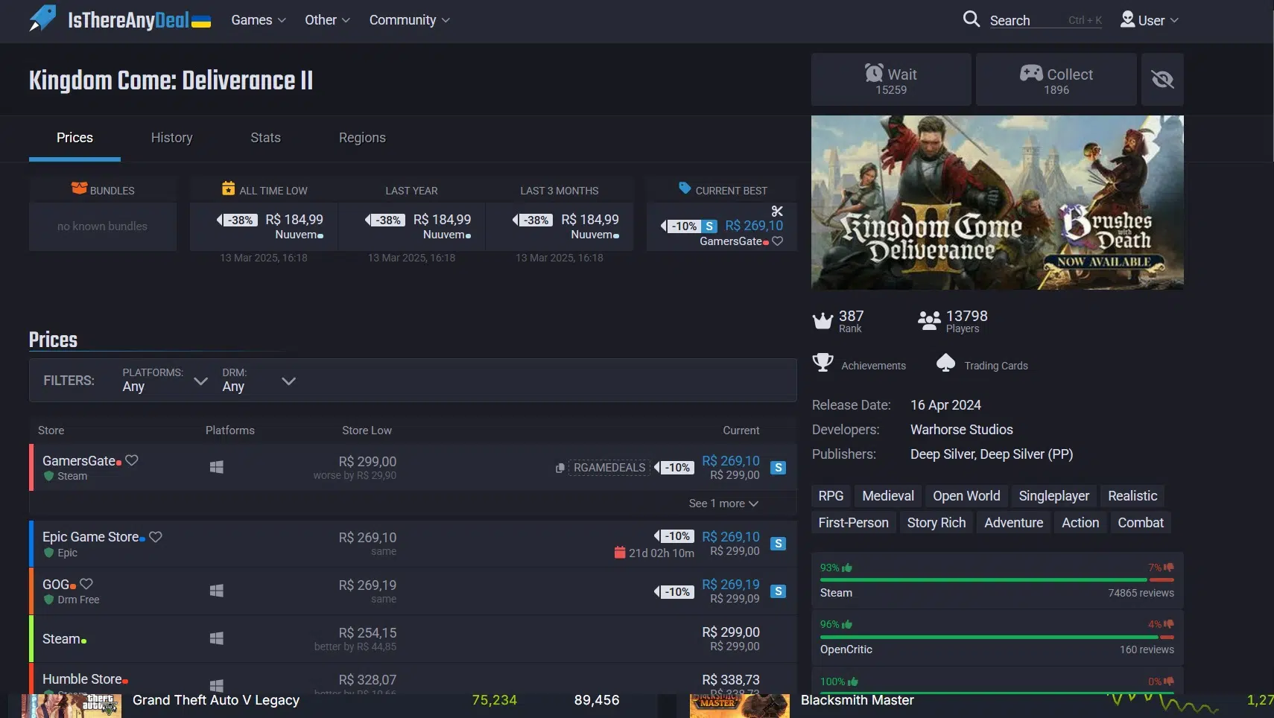This screenshot has height=718, width=1274.
Task: Click the Drm Free shield icon under GOG
Action: pyautogui.click(x=48, y=600)
